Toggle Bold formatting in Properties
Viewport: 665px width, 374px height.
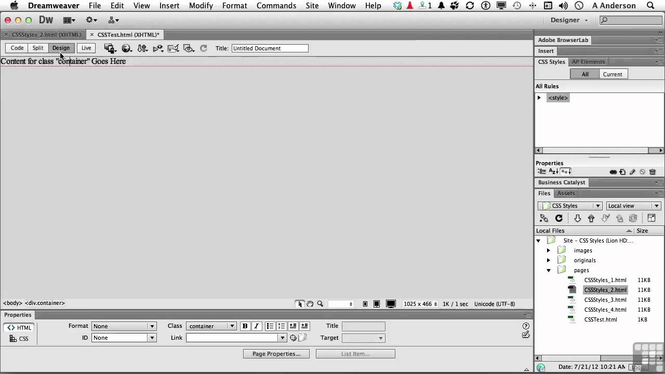[245, 326]
